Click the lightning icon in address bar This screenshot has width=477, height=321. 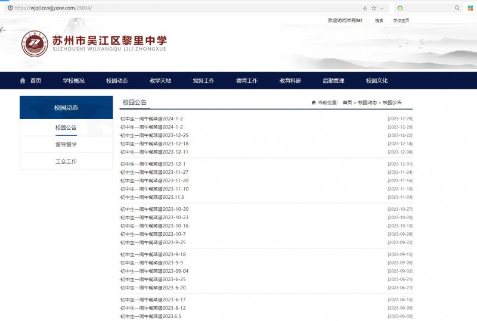tap(365, 8)
